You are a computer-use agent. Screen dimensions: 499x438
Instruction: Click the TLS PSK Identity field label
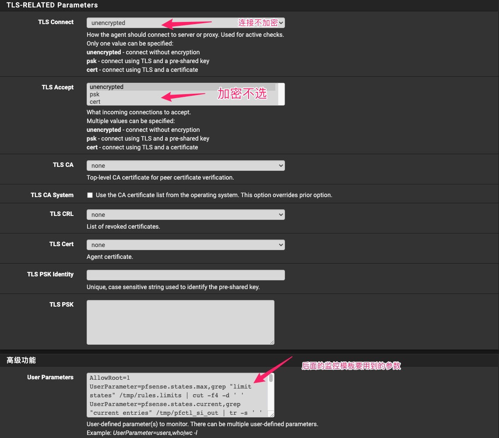(50, 274)
